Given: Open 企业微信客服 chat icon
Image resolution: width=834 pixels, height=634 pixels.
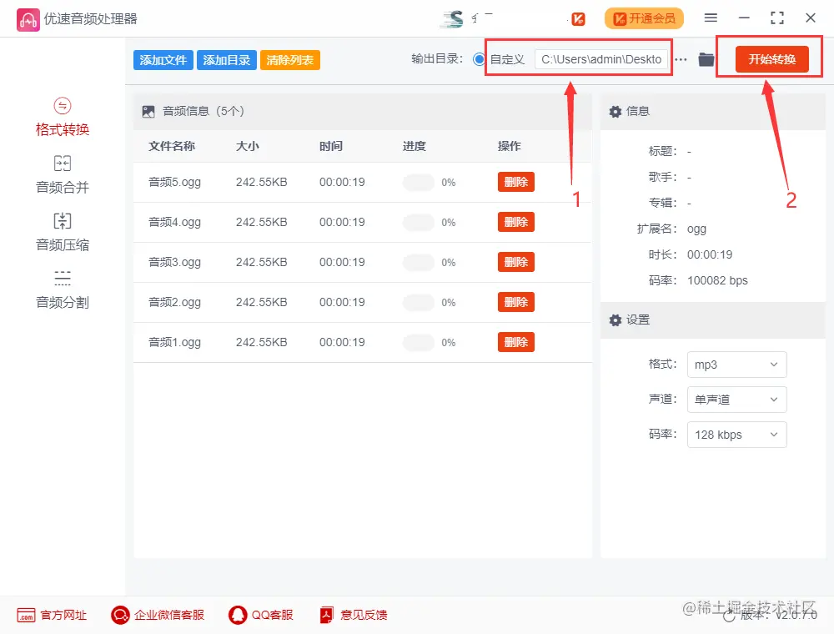Looking at the screenshot, I should point(120,615).
